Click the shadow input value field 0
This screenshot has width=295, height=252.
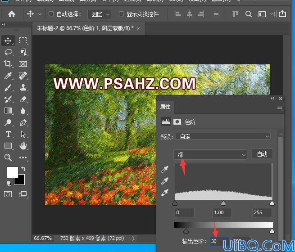[x=184, y=212]
